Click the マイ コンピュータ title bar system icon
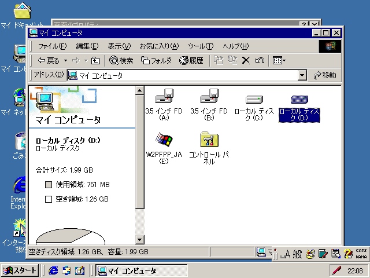 [x=34, y=33]
